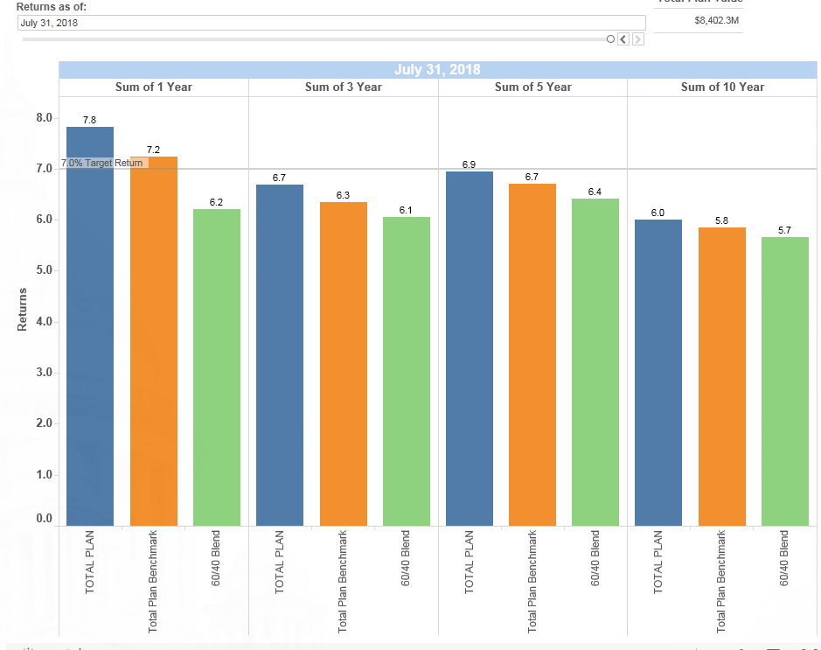Select the 5 Year 60/40 Blend bar labeled 6.4
This screenshot has height=650, width=821.
[595, 362]
